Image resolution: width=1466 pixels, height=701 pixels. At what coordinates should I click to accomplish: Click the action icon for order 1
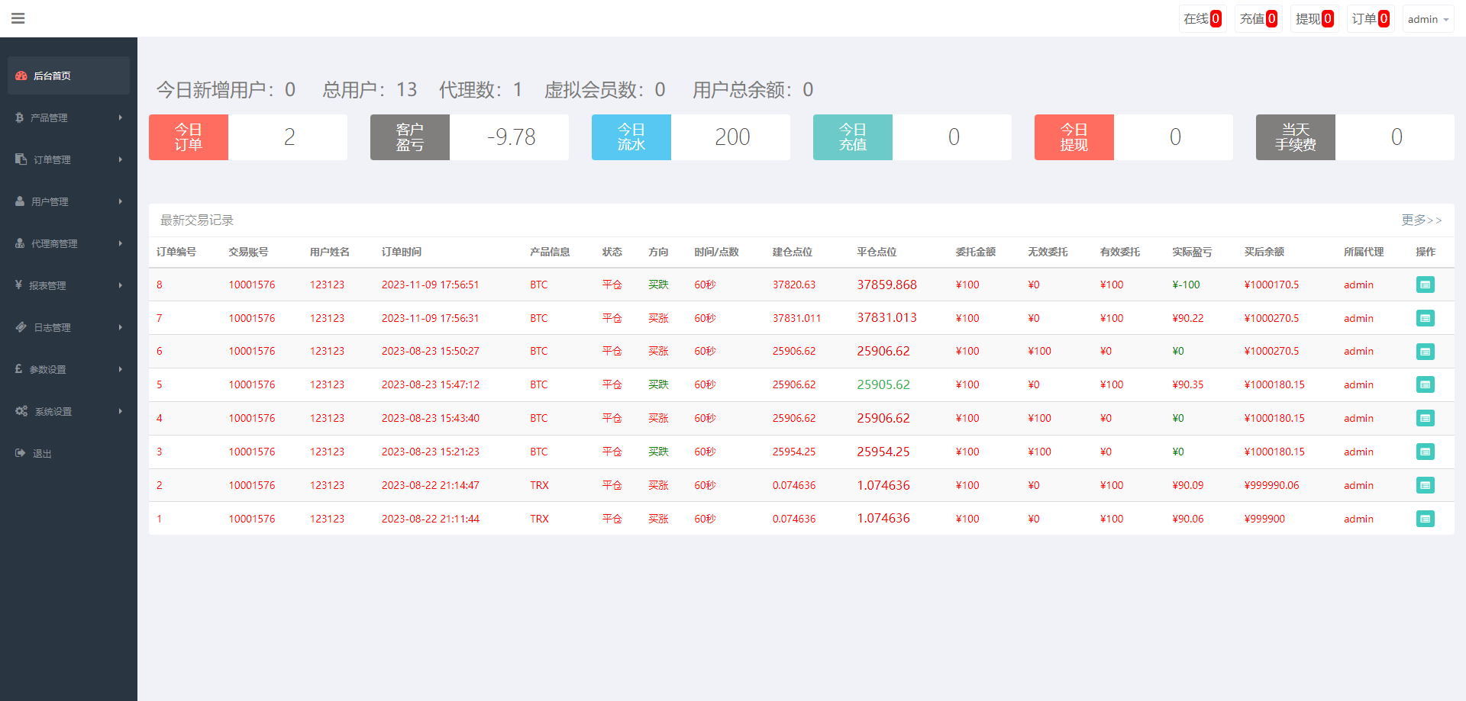[x=1425, y=519]
